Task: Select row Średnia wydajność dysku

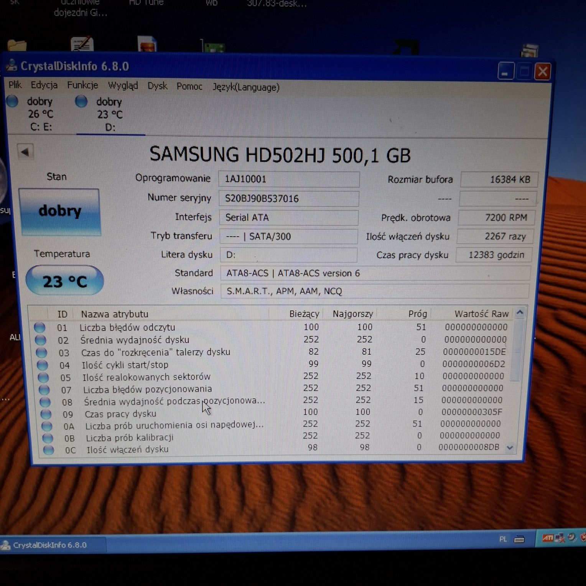Action: (271, 339)
